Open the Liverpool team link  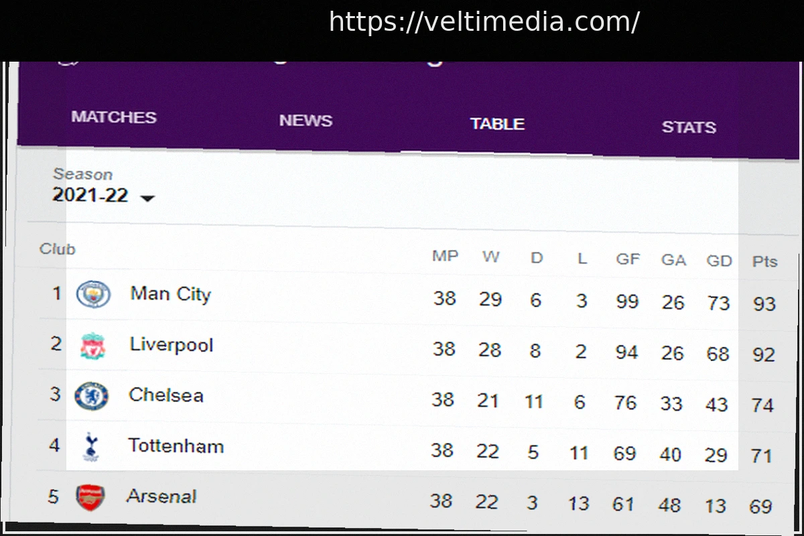(x=172, y=345)
